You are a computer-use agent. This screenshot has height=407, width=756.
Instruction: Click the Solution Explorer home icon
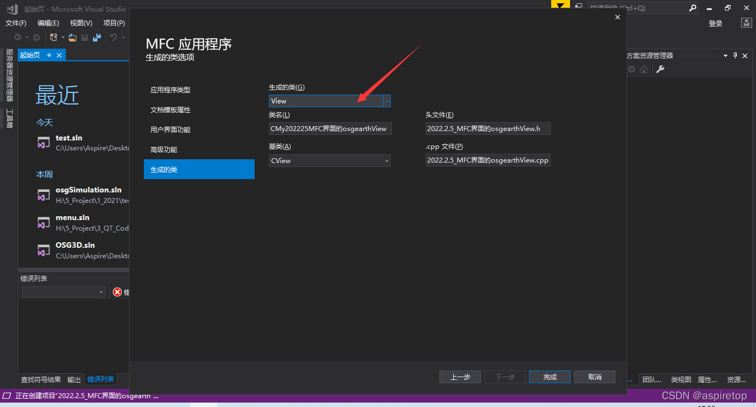tap(644, 69)
